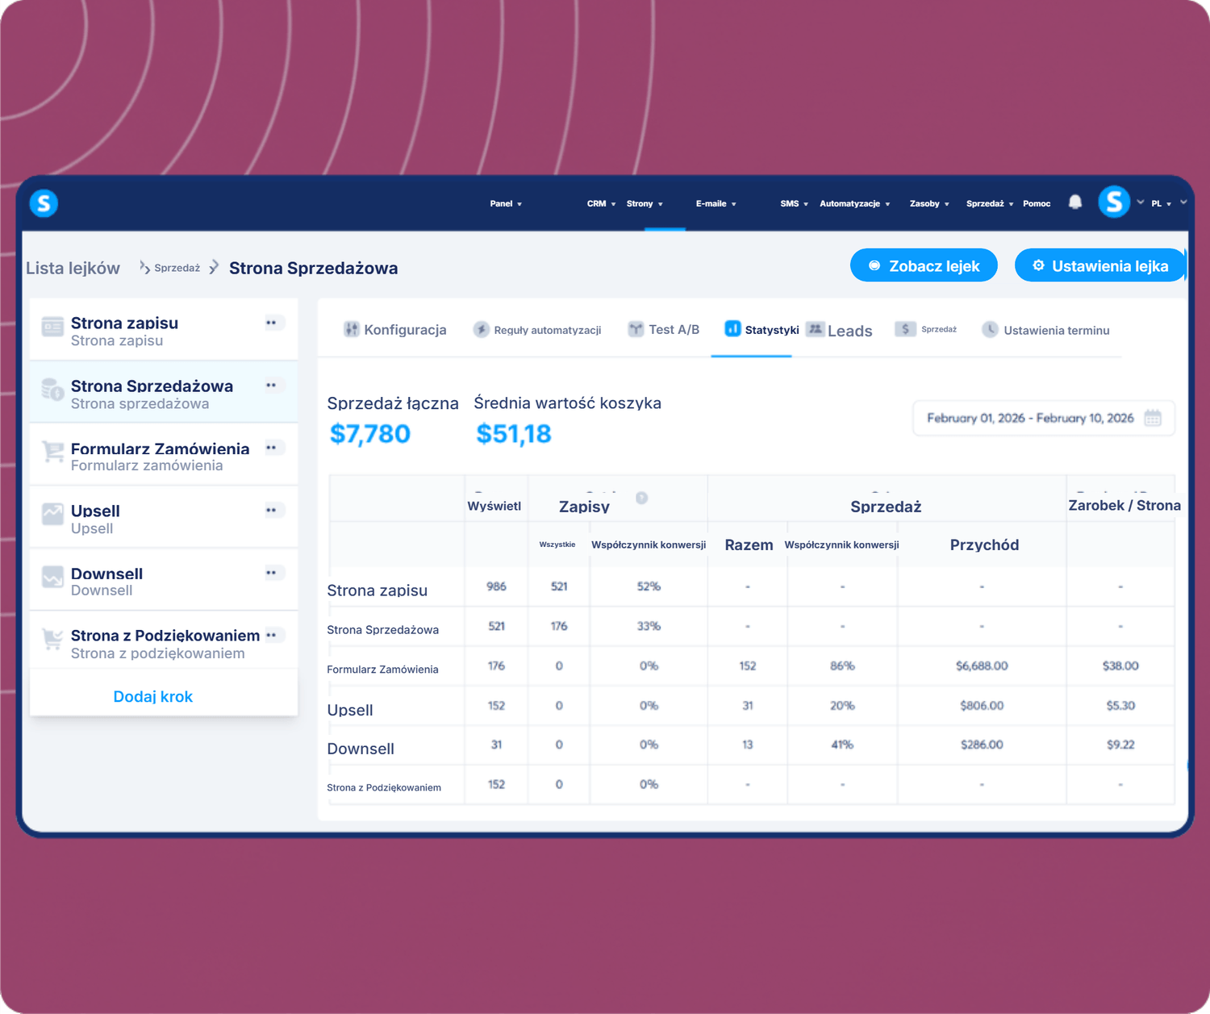Click the Dodaj krok link
Viewport: 1210px width, 1014px height.
[x=153, y=696]
